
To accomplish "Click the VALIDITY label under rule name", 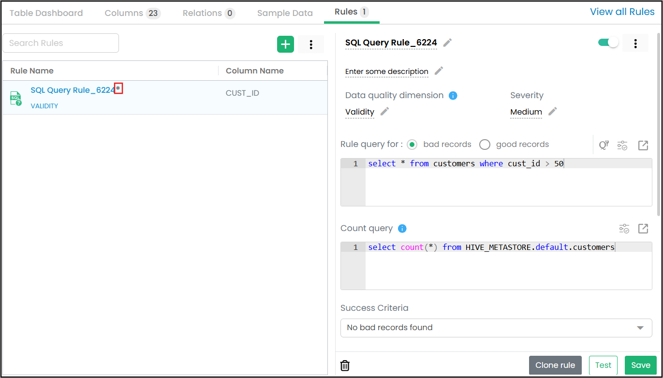I will coord(44,106).
